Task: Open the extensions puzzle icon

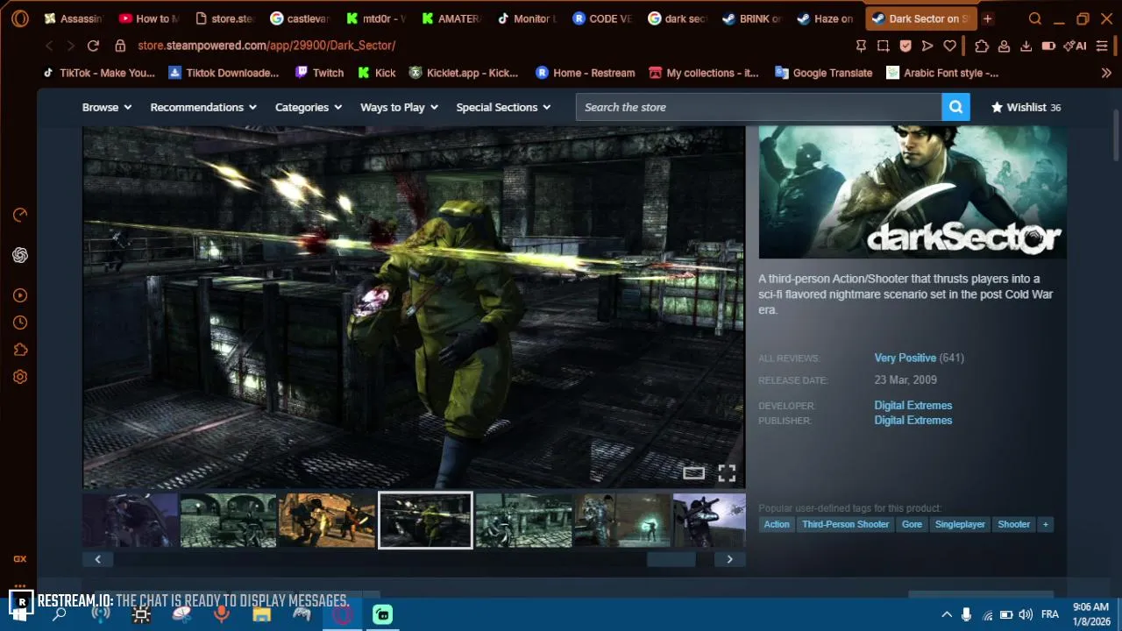Action: coord(982,46)
